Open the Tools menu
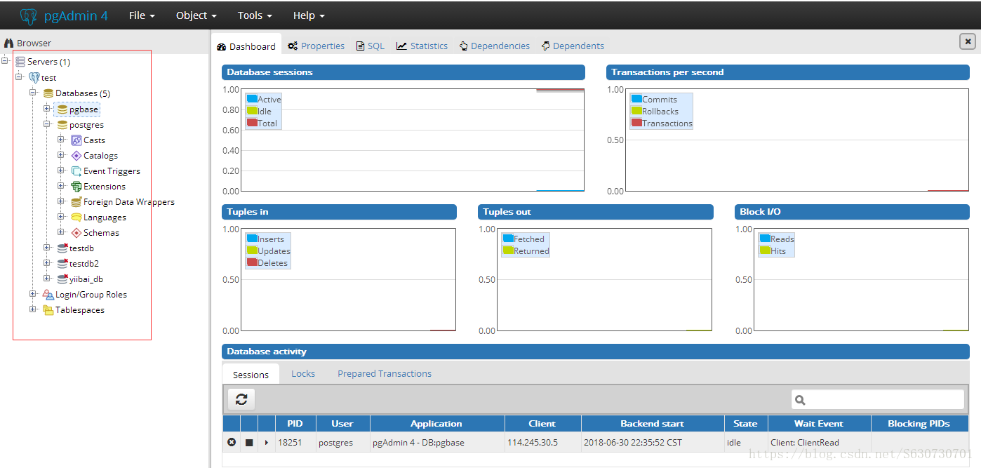 click(254, 15)
